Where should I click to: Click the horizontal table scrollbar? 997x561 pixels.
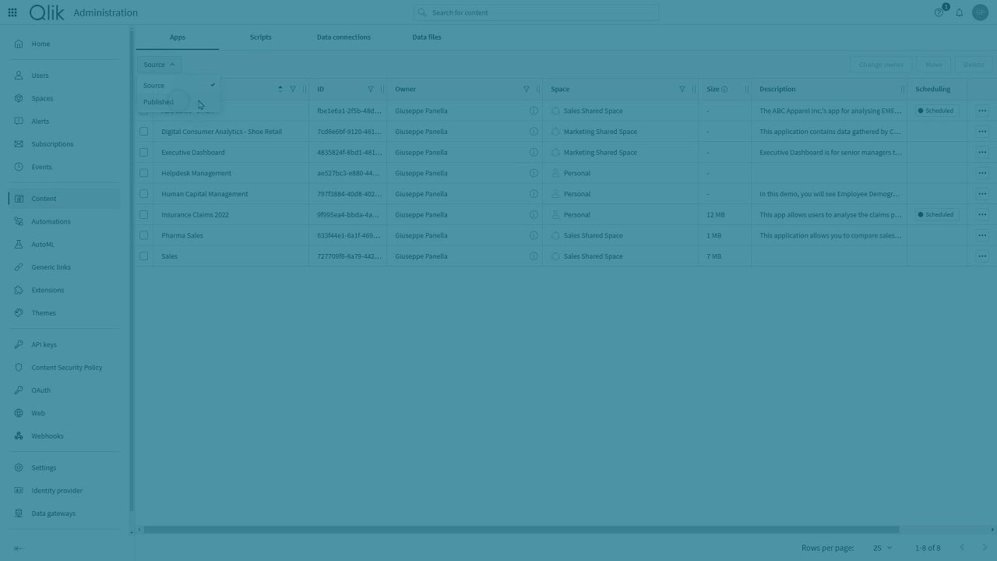[x=521, y=530]
